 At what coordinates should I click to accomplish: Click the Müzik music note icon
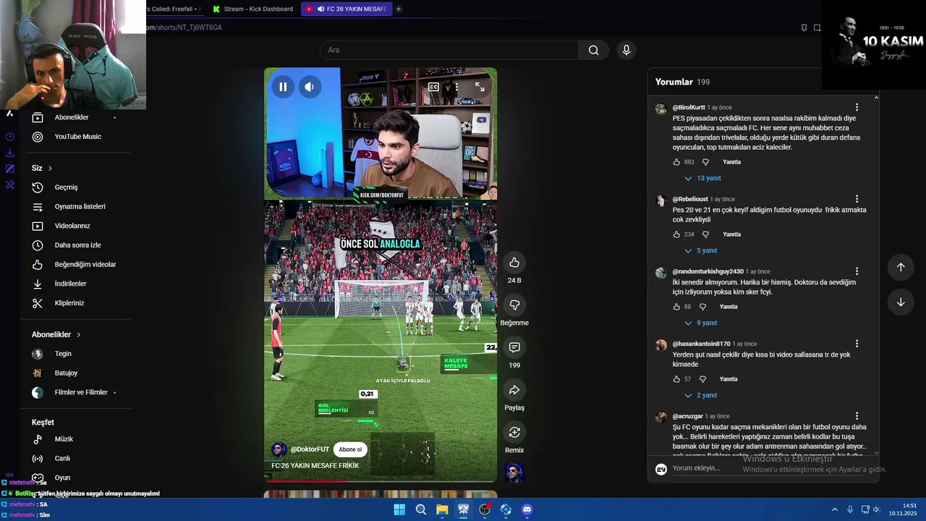click(38, 439)
